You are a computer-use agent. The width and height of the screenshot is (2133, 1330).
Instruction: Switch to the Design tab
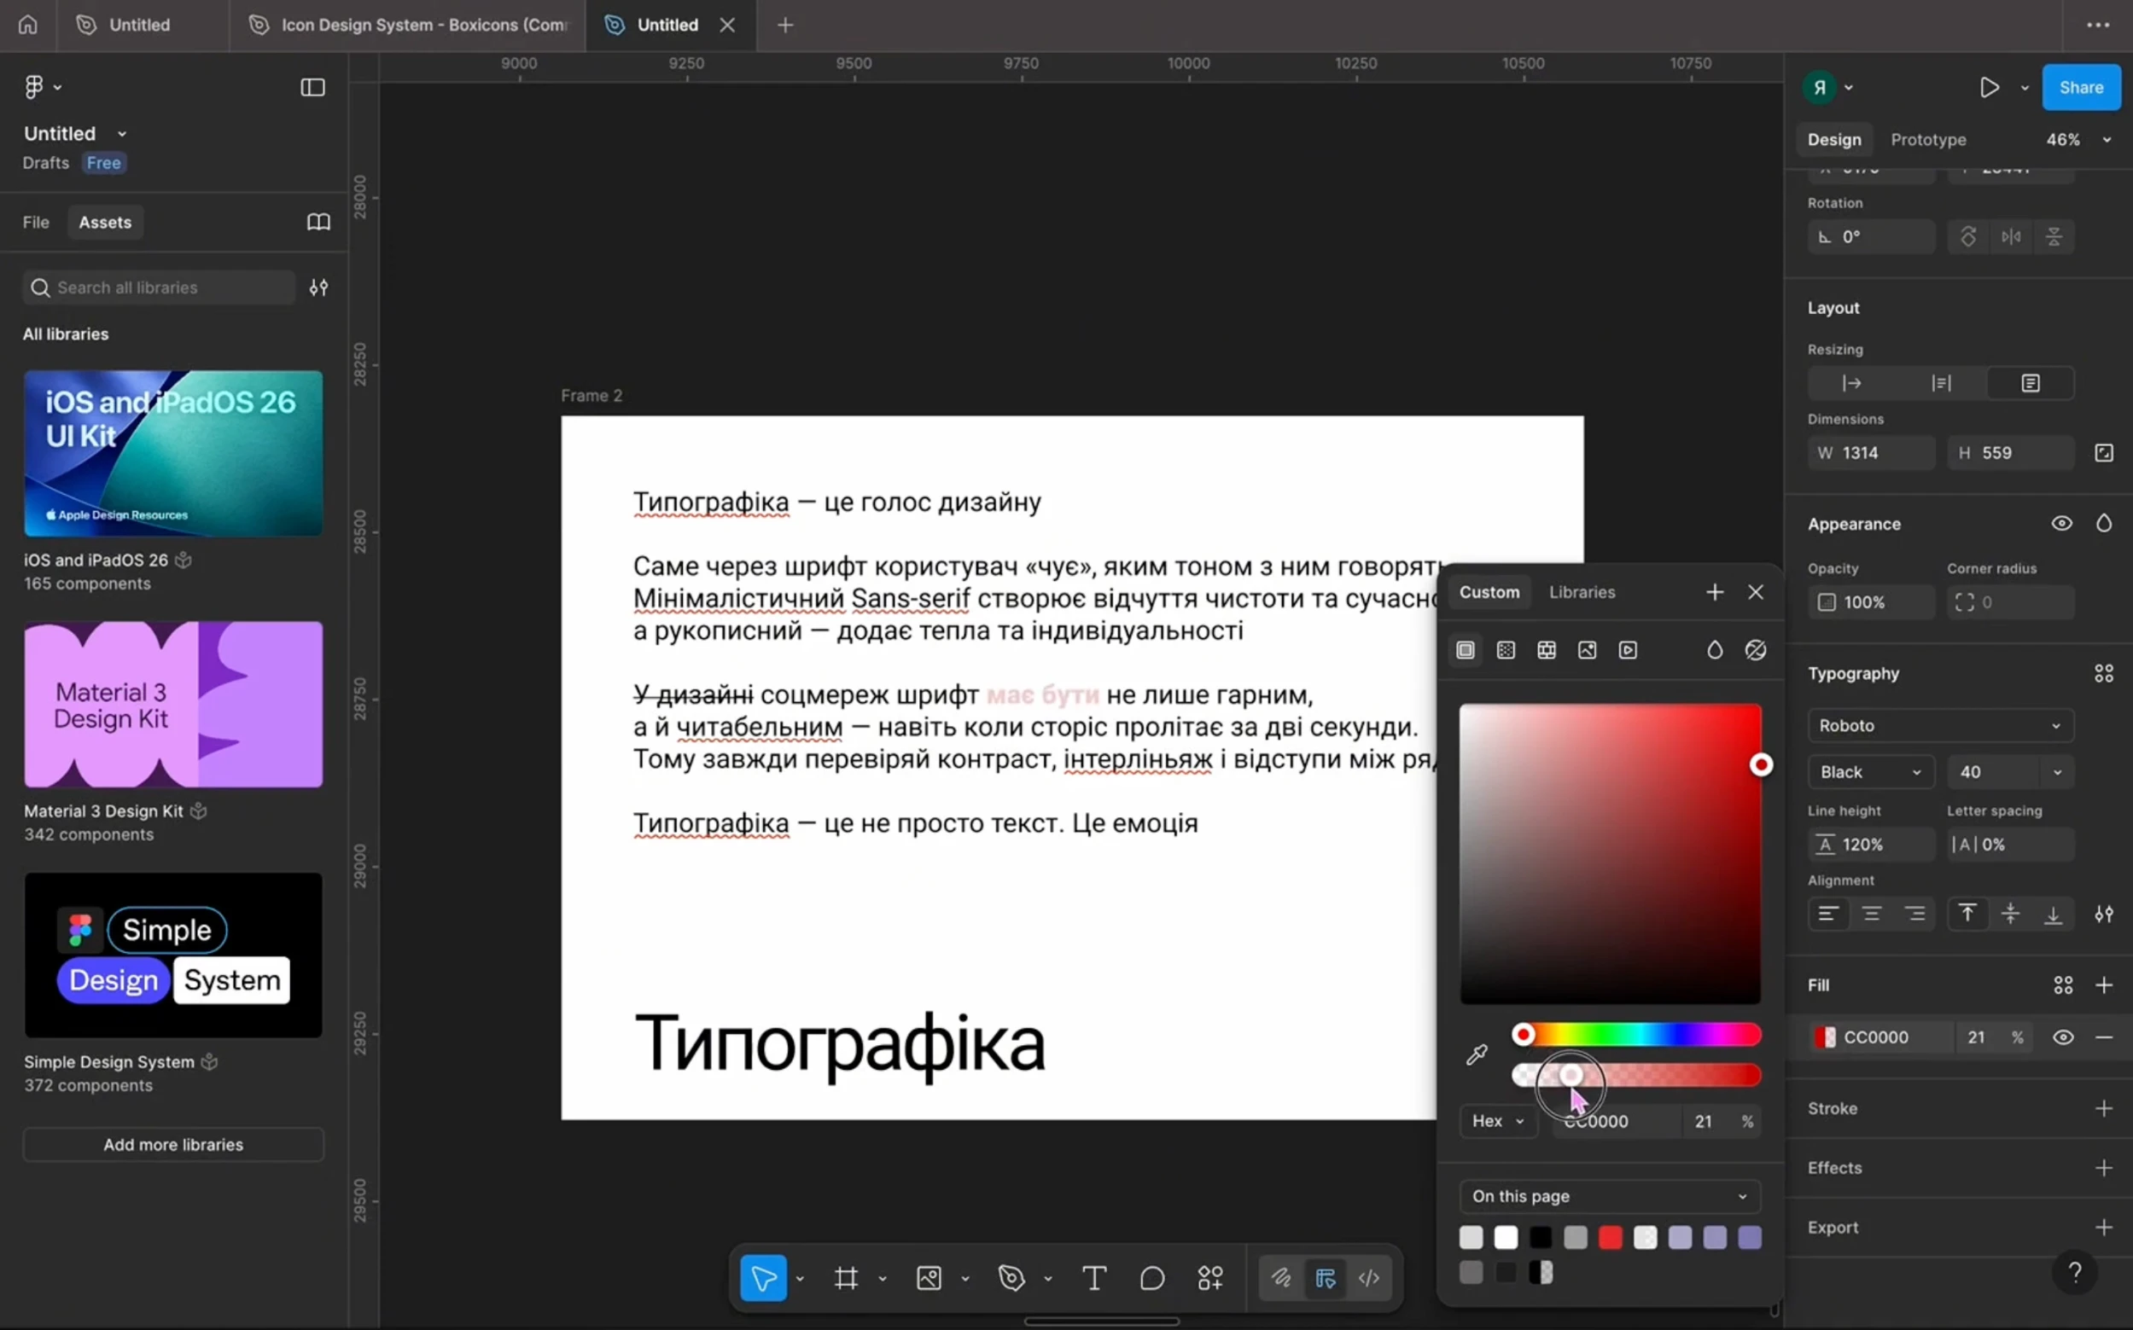1833,140
